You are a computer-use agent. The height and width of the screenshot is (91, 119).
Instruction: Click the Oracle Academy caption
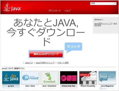click(x=88, y=86)
